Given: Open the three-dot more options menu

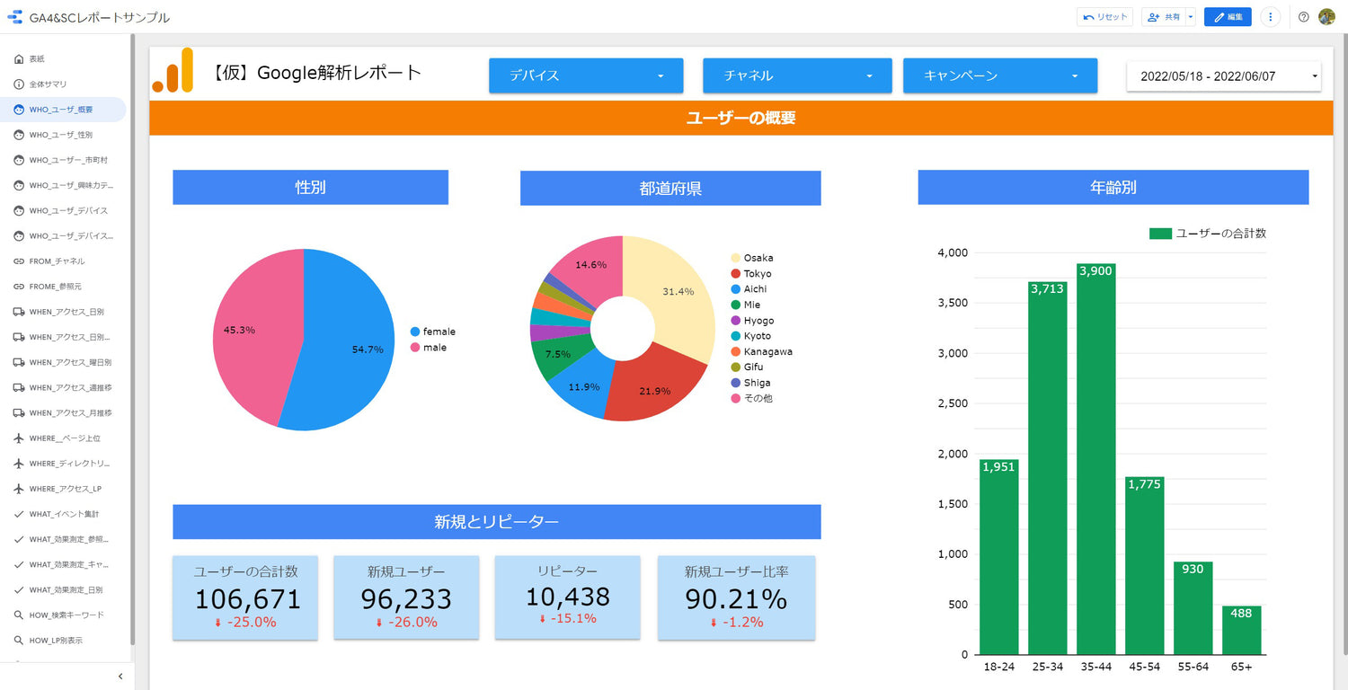Looking at the screenshot, I should tap(1270, 17).
